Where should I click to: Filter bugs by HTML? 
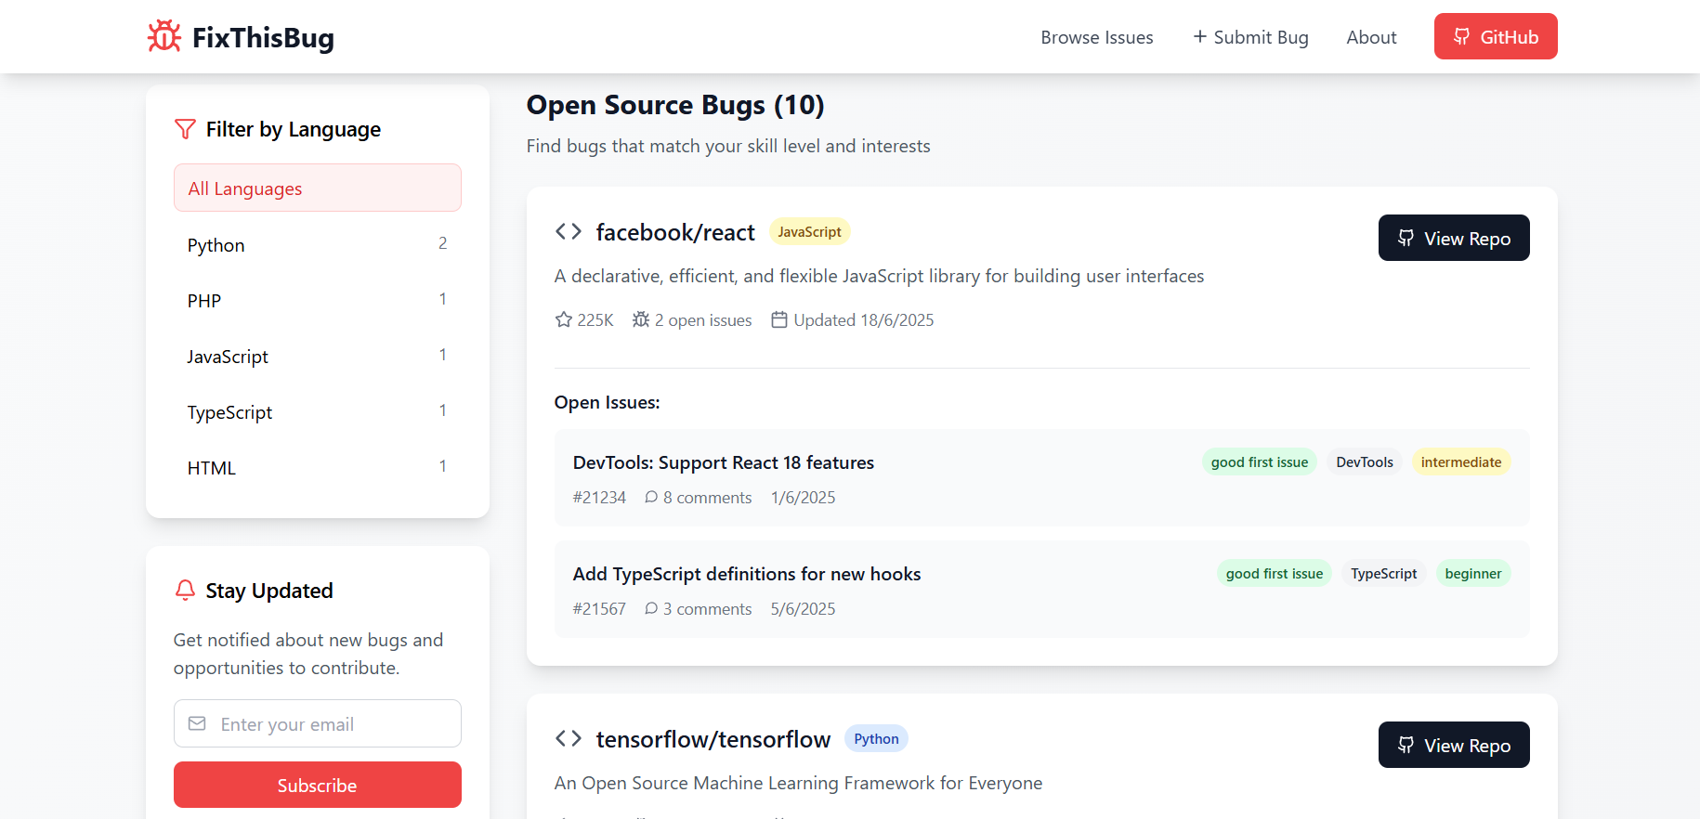(318, 467)
